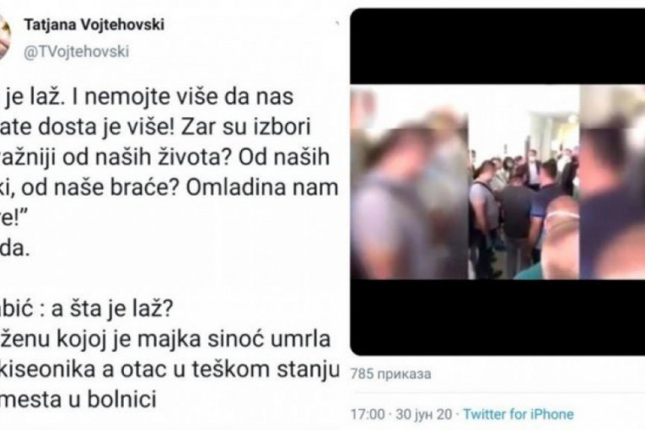645x430 pixels.
Task: Open Tatjana Vojtehovski's profile avatar
Action: click(x=4, y=36)
